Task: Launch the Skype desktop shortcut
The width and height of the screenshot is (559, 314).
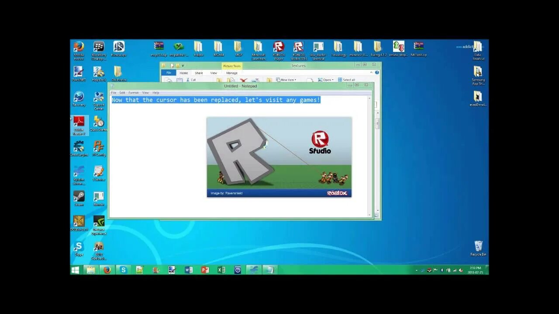Action: tap(79, 249)
